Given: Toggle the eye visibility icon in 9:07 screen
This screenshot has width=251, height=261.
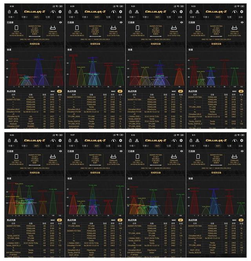Looking at the screenshot, I should pos(121,151).
